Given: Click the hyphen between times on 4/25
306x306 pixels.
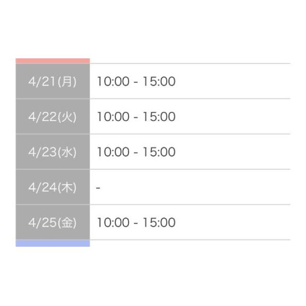Looking at the screenshot, I should 136,223.
